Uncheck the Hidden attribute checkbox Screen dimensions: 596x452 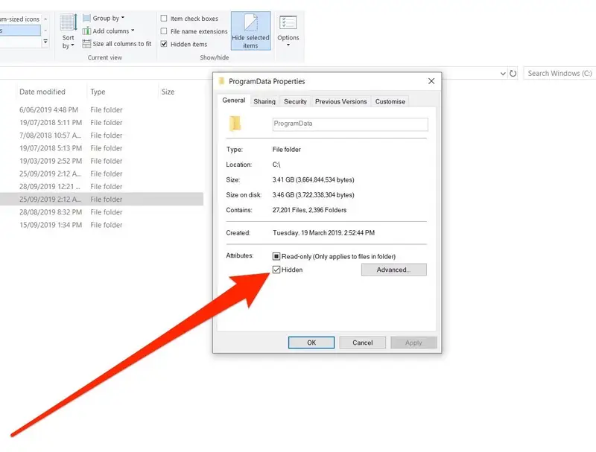[x=276, y=270]
